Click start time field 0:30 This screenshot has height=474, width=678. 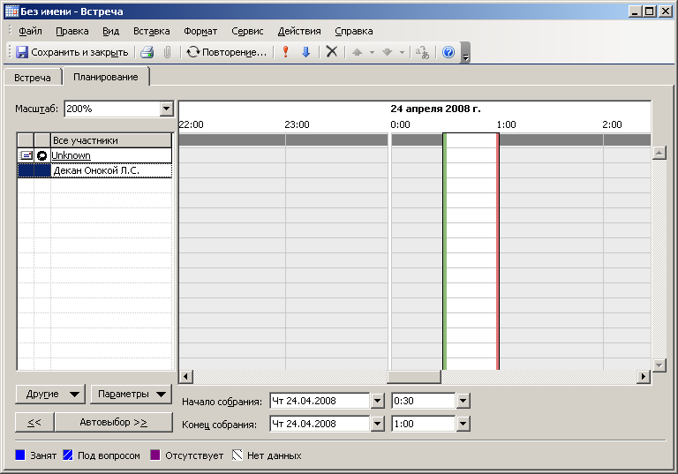click(424, 401)
